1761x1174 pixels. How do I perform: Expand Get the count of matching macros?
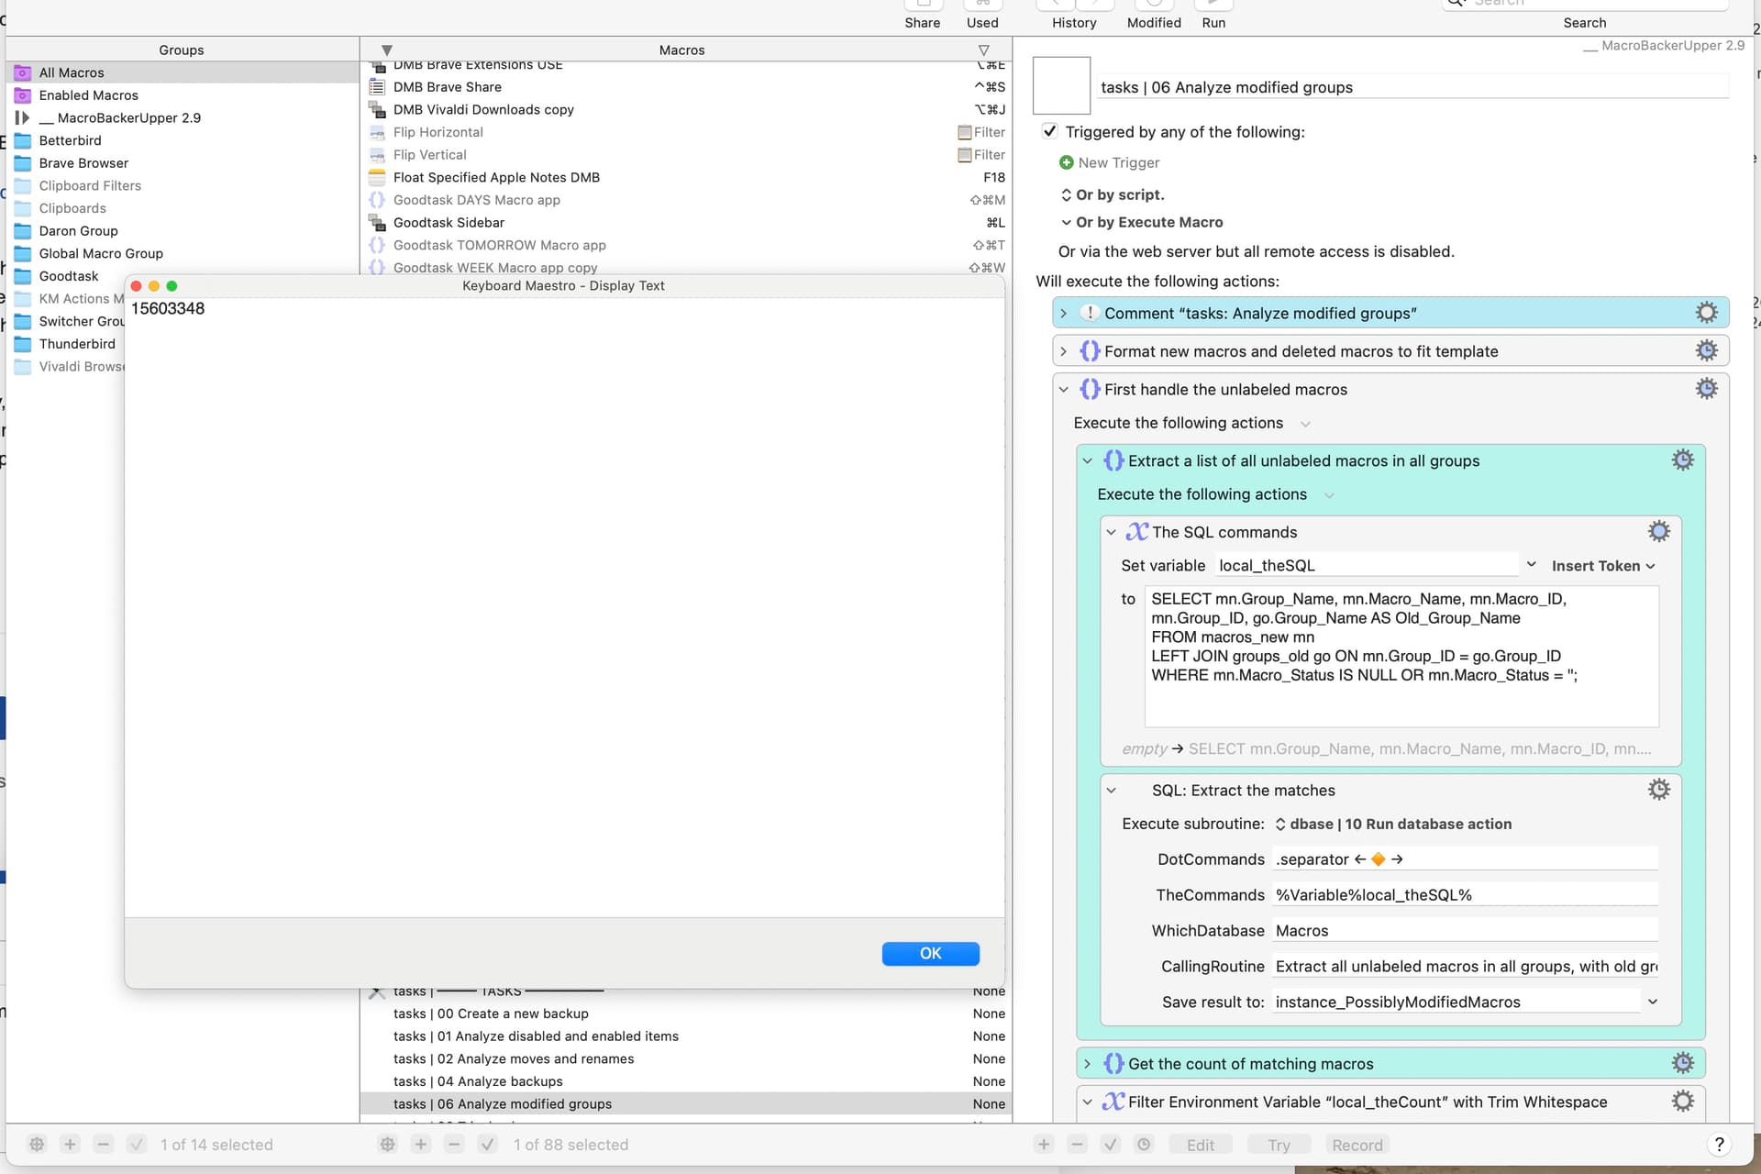(x=1087, y=1064)
